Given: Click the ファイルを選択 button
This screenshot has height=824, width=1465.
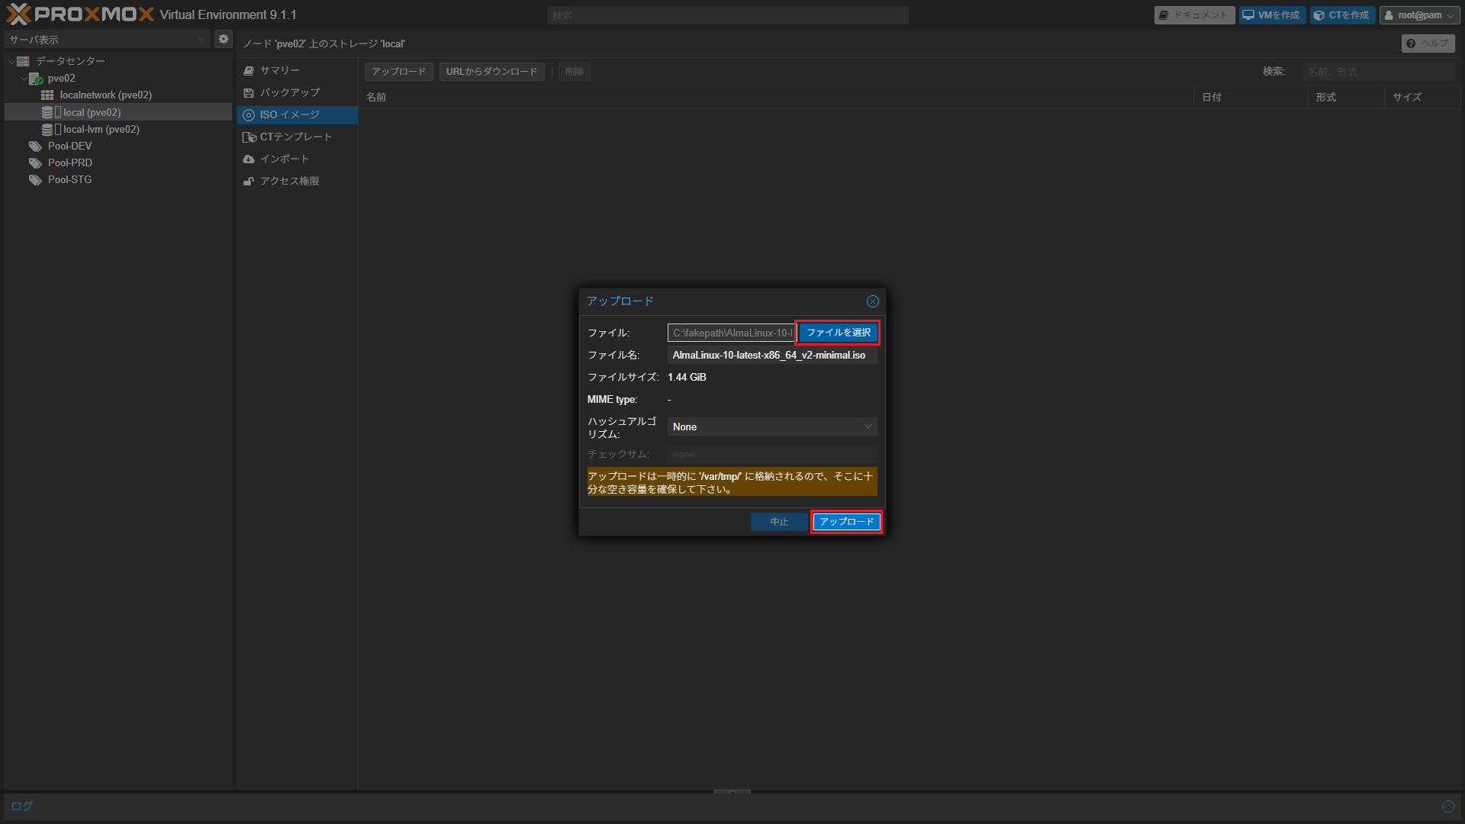Looking at the screenshot, I should (x=838, y=333).
